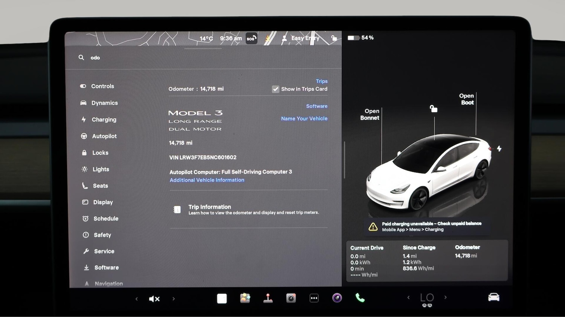The height and width of the screenshot is (317, 565).
Task: Open the Service settings
Action: pos(99,251)
